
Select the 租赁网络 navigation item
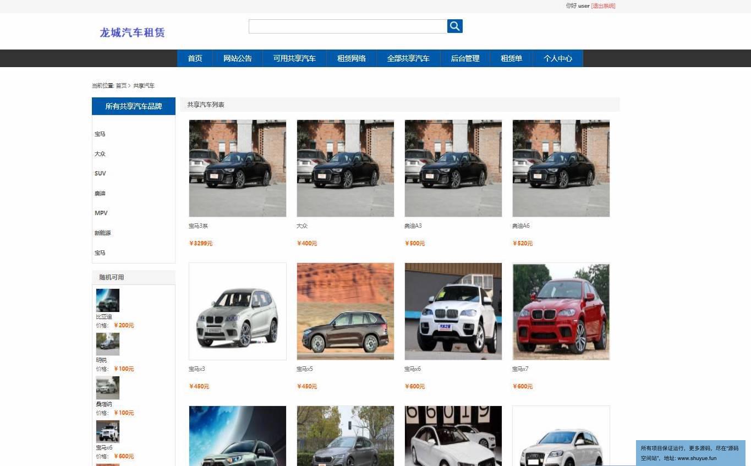click(x=352, y=58)
